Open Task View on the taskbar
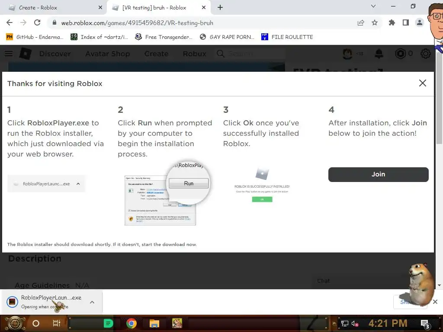The image size is (443, 332). coord(57,323)
